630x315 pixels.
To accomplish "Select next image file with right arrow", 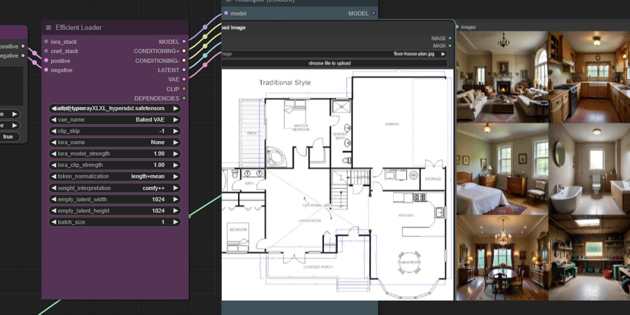I will point(443,54).
